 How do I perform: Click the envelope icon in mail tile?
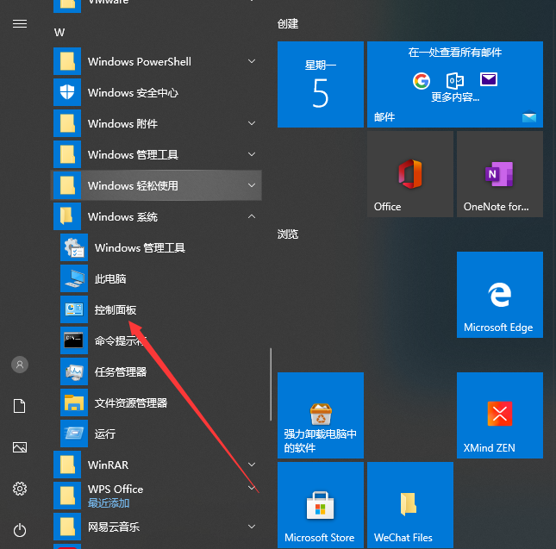[x=489, y=79]
